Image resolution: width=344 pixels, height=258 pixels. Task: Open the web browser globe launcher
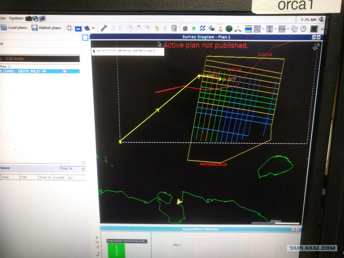click(x=35, y=19)
